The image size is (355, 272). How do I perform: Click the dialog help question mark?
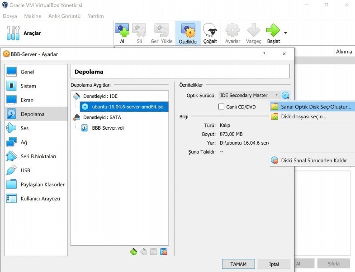tap(264, 54)
